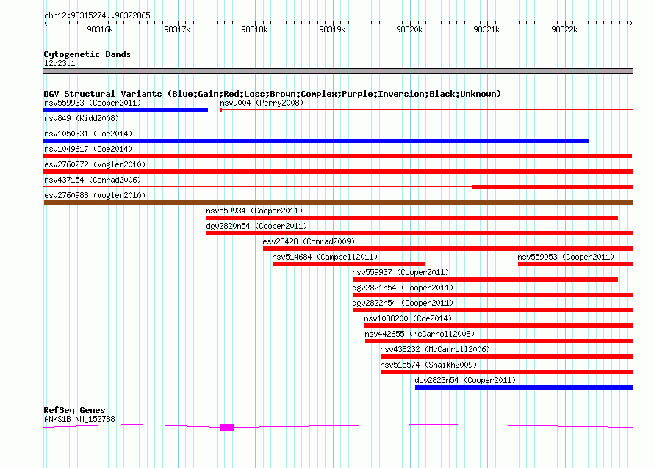Click dgv2822n54 (Cooper2011) label

tap(403, 303)
